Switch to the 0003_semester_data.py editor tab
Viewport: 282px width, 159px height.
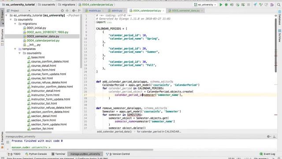tap(186, 11)
